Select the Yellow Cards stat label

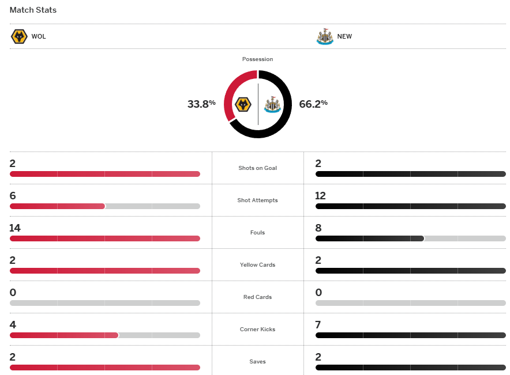tap(257, 265)
